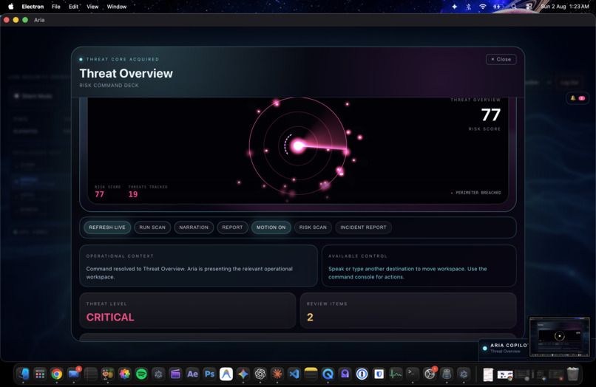Click the large 77 risk score
Image resolution: width=596 pixels, height=387 pixels.
(491, 114)
